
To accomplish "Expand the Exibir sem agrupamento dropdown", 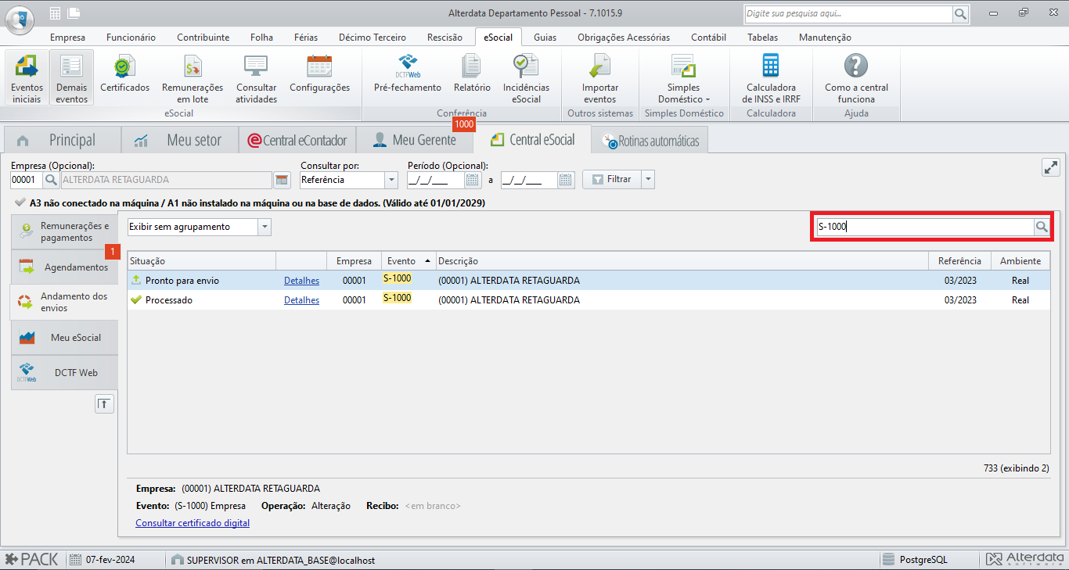I will coord(265,227).
